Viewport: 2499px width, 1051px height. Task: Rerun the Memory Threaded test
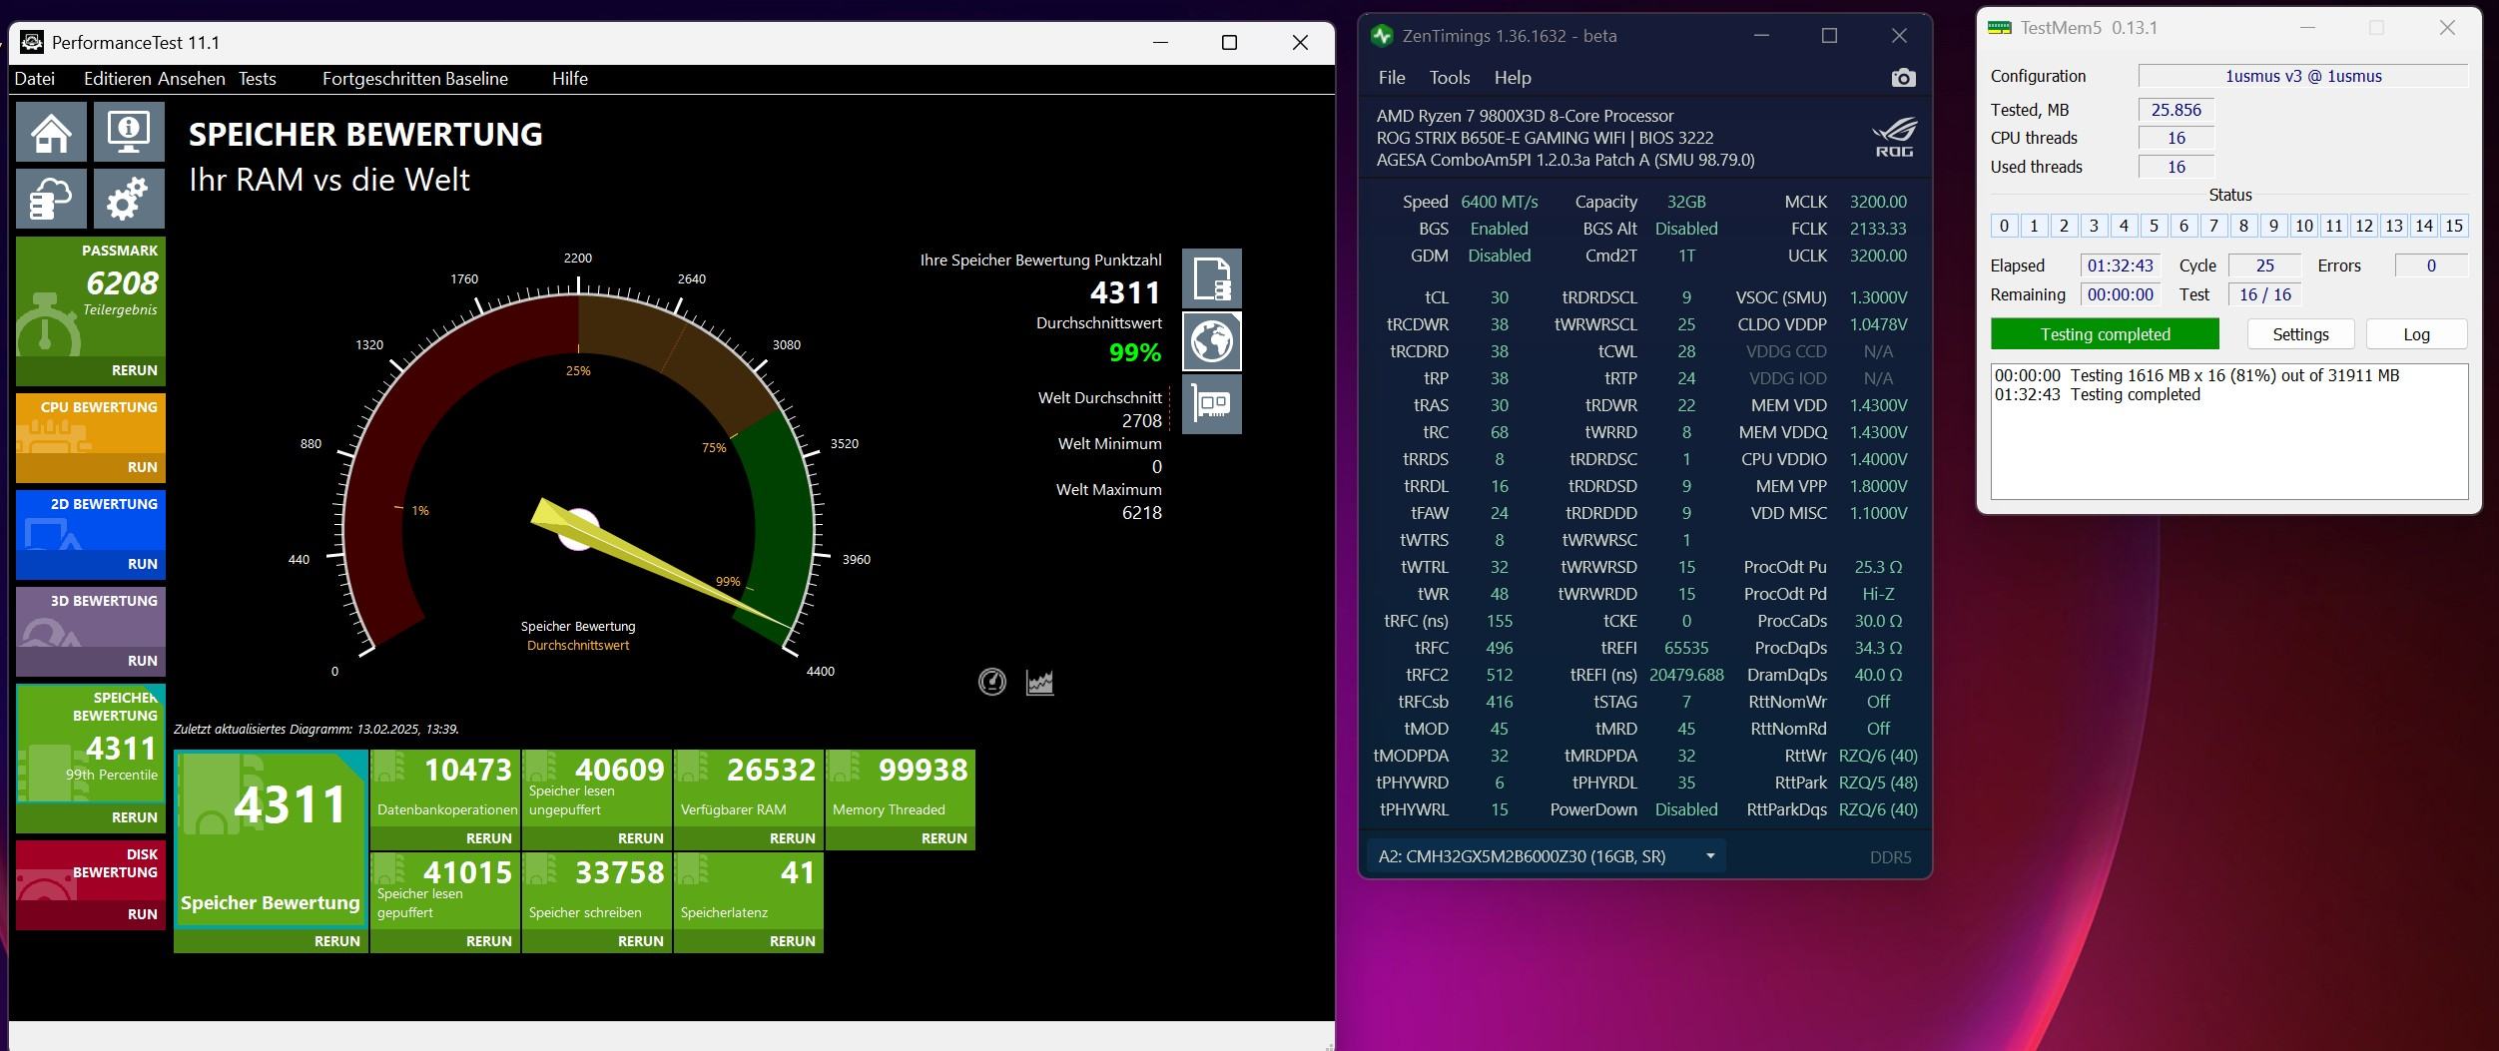[944, 838]
